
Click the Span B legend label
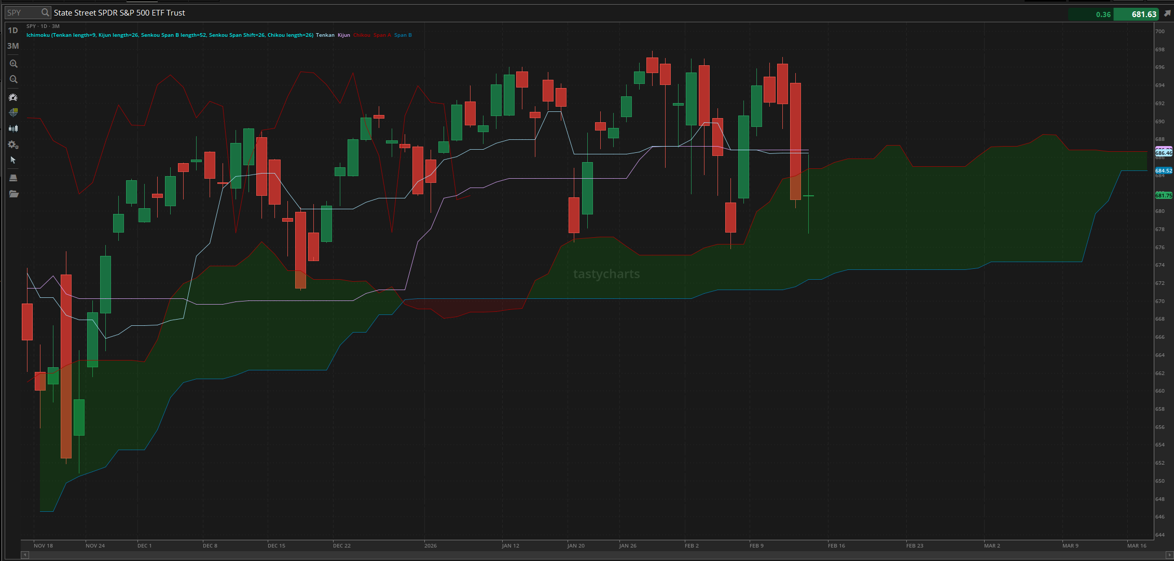pyautogui.click(x=403, y=35)
